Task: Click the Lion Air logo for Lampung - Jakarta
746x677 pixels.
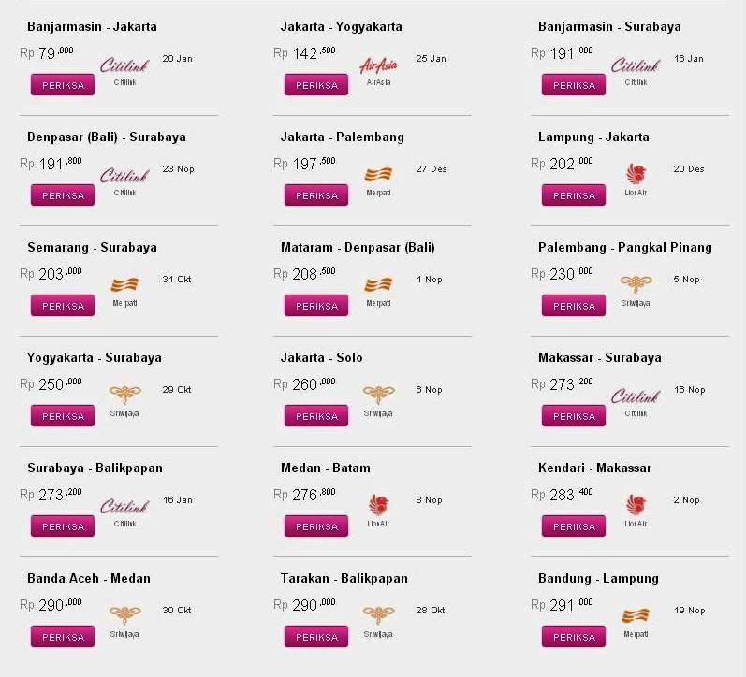Action: coord(636,174)
